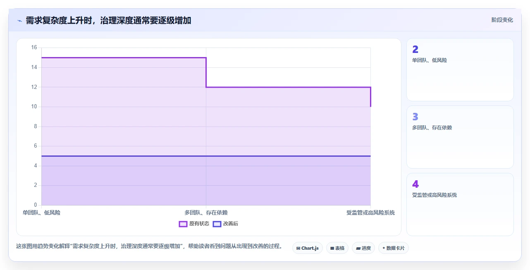Screen dimensions: 530x270
Task: Click the chart title 需求复杂度上升时
Action: pyautogui.click(x=108, y=21)
